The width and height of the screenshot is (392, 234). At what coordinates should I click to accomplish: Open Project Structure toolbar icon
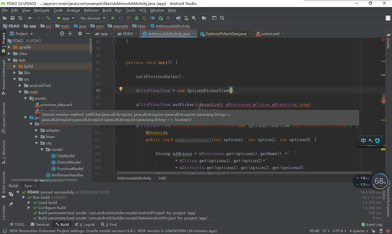pos(204,18)
